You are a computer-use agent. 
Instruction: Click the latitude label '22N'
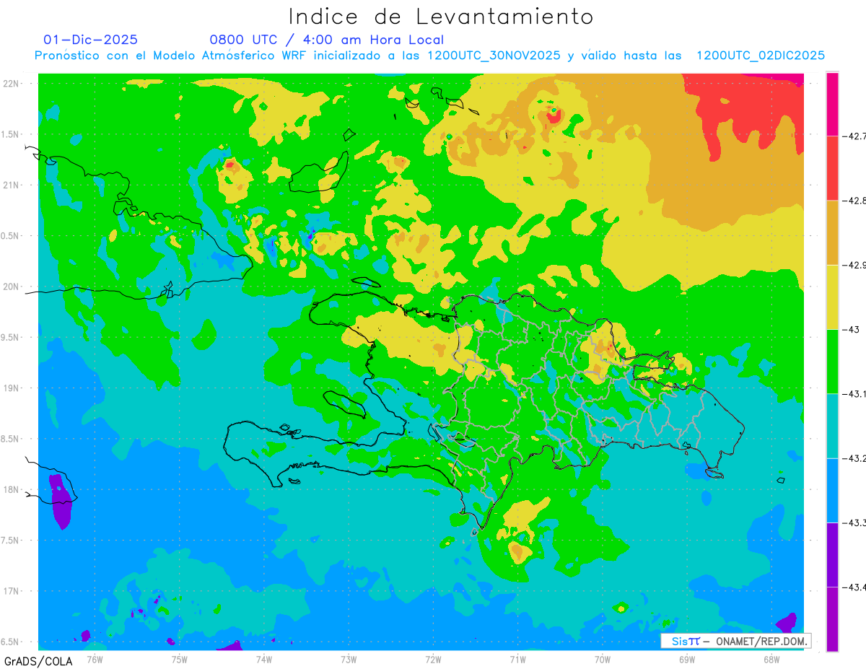[x=12, y=84]
